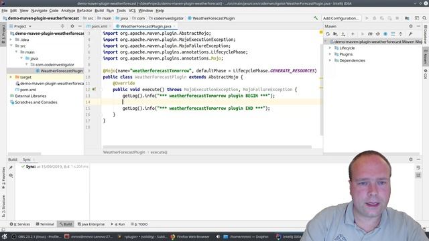This screenshot has width=429, height=241.
Task: Expand the .idea folder
Action: point(11,39)
